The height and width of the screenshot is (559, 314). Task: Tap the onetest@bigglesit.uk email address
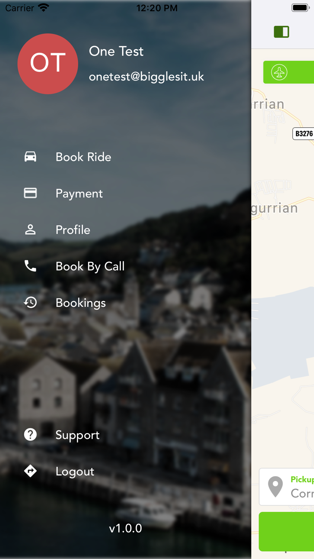click(x=146, y=77)
